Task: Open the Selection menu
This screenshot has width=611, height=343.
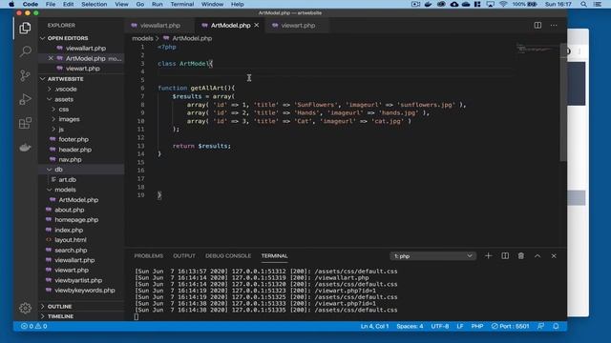Action: coord(94,4)
